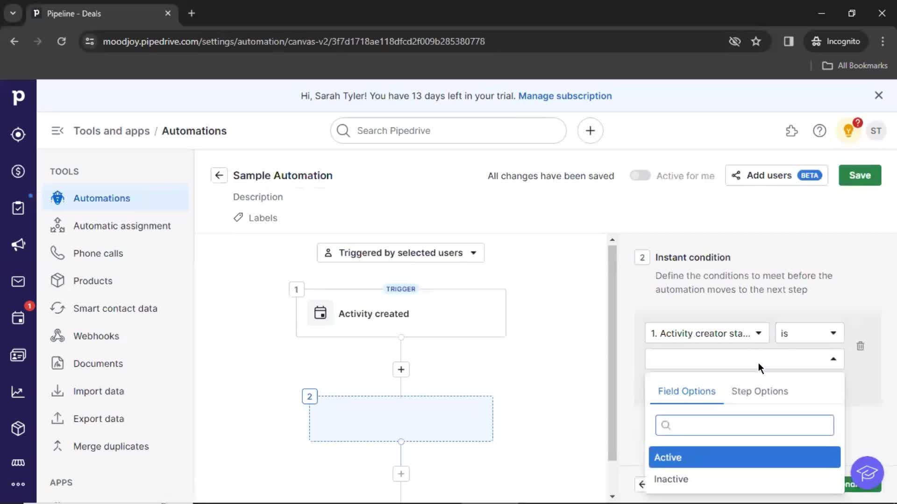The image size is (897, 504).
Task: Switch to the Field Options tab
Action: pos(686,391)
